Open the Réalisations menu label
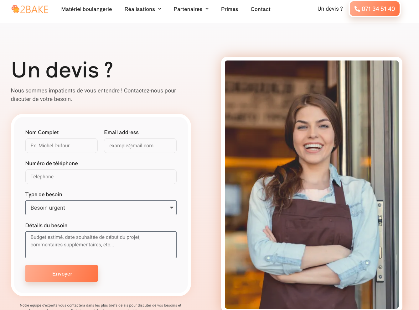419x310 pixels. pos(140,9)
